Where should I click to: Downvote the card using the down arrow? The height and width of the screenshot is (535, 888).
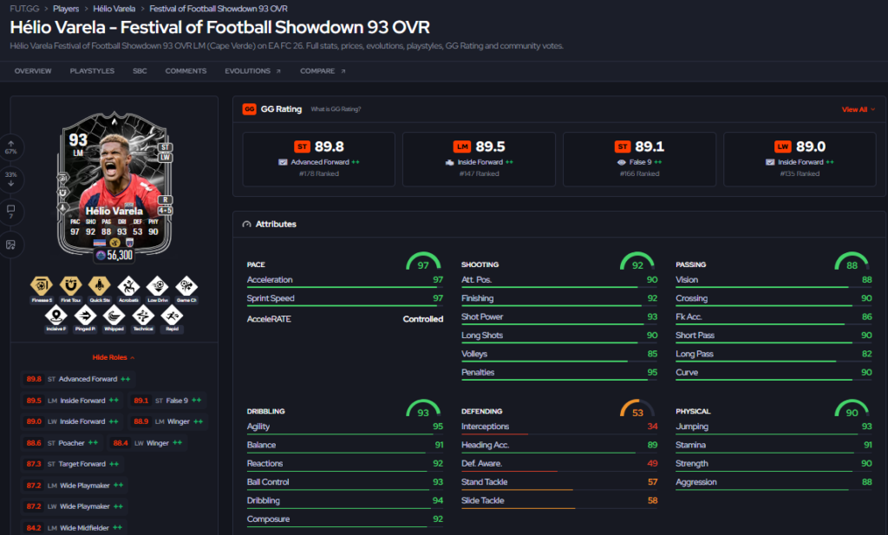(x=10, y=179)
